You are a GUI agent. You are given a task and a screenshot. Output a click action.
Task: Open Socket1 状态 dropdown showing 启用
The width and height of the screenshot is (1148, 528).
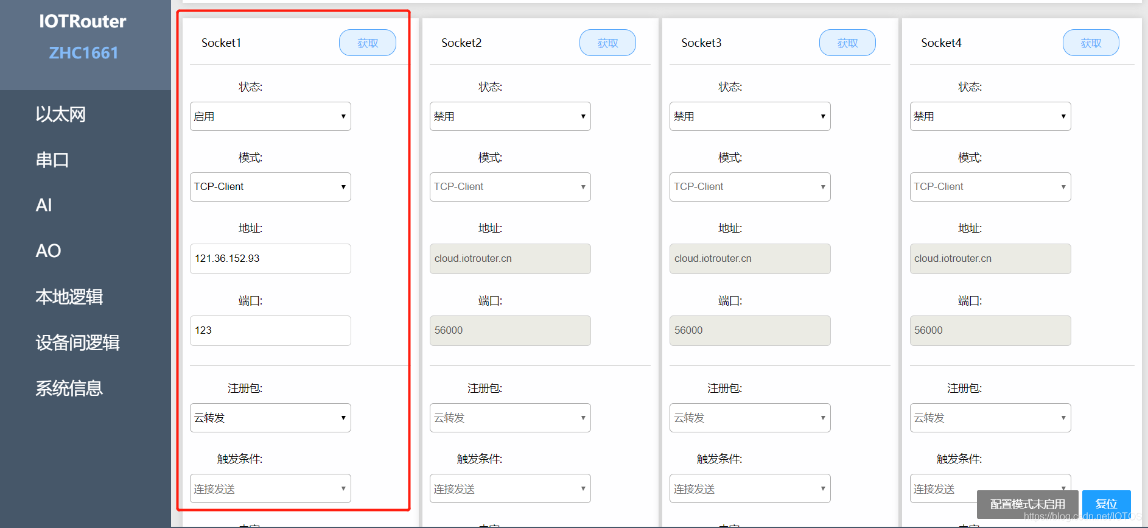pyautogui.click(x=270, y=116)
